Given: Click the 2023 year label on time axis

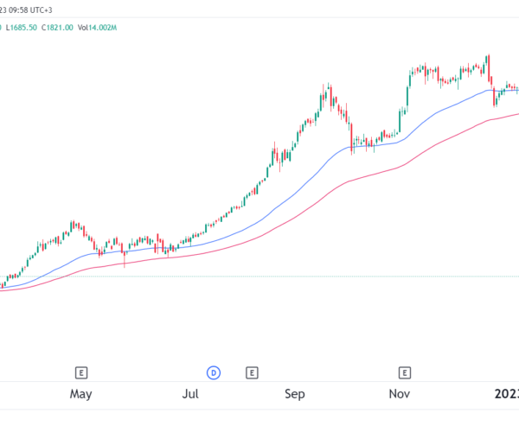Looking at the screenshot, I should pos(509,395).
